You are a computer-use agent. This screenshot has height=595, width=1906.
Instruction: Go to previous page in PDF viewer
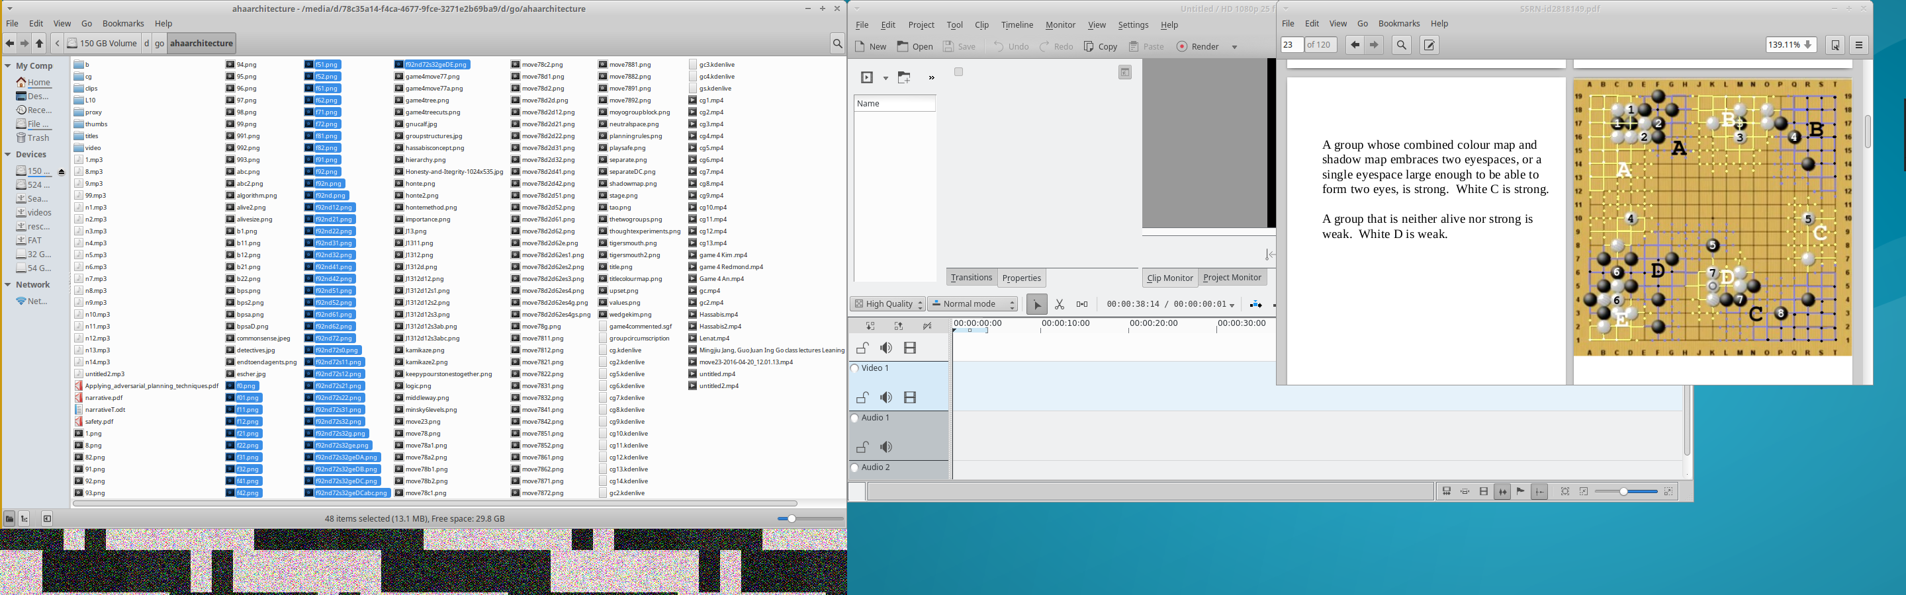(x=1355, y=45)
